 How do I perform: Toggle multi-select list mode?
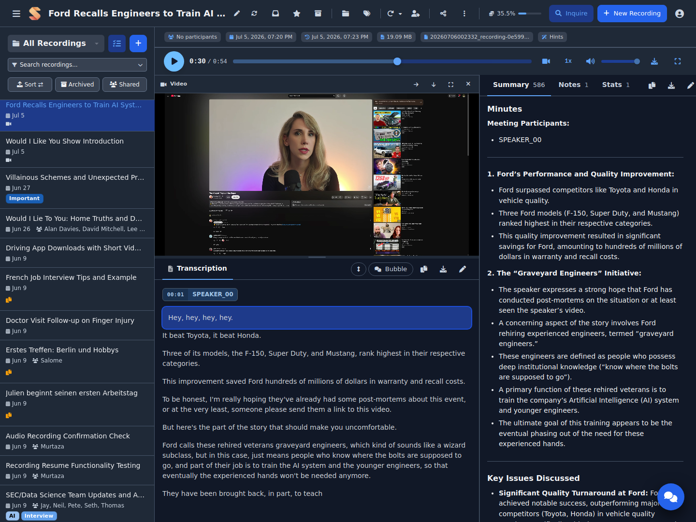(x=117, y=43)
